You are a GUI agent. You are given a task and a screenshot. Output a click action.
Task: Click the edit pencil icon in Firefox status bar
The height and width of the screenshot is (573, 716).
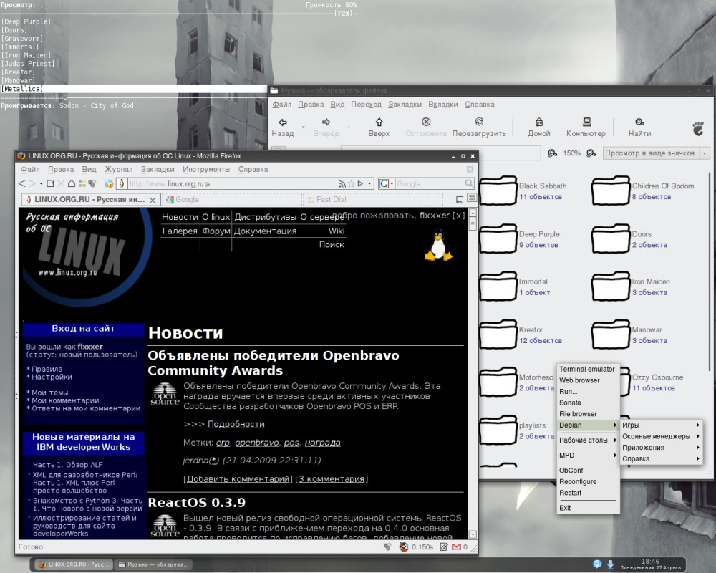[x=443, y=547]
